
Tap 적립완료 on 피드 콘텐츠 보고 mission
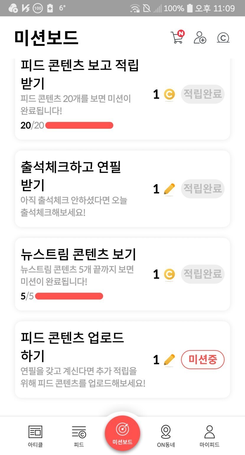[202, 94]
